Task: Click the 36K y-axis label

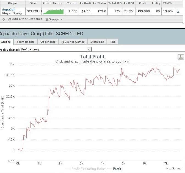Action: 12,64
